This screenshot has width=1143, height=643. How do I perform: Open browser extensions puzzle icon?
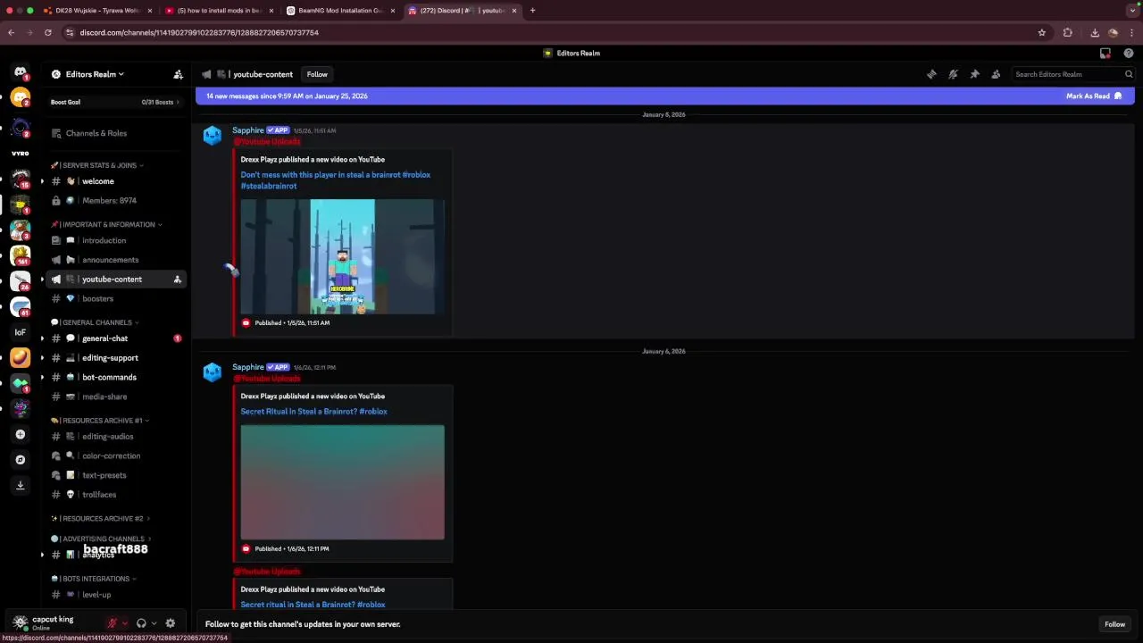[1067, 32]
